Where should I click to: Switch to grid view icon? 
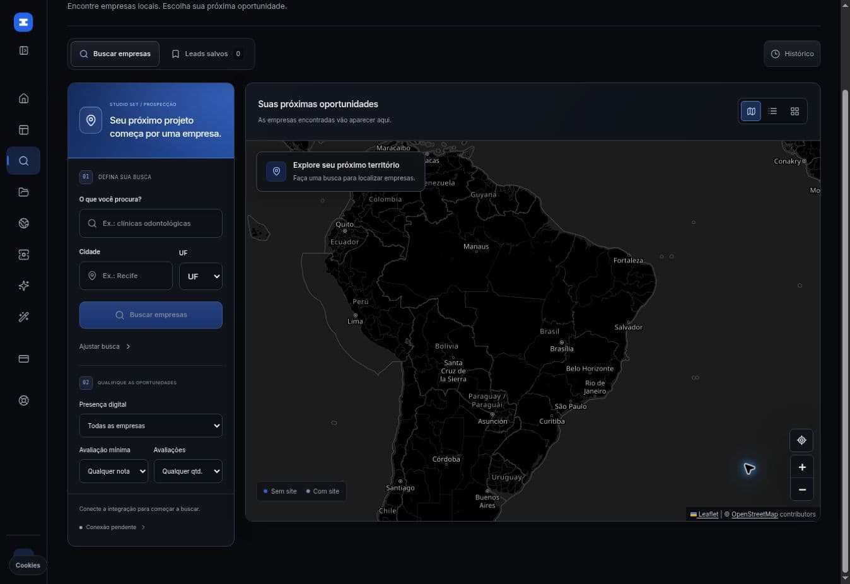coord(795,111)
